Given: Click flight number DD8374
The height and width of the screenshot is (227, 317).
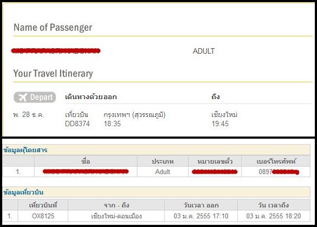Looking at the screenshot, I should (77, 124).
